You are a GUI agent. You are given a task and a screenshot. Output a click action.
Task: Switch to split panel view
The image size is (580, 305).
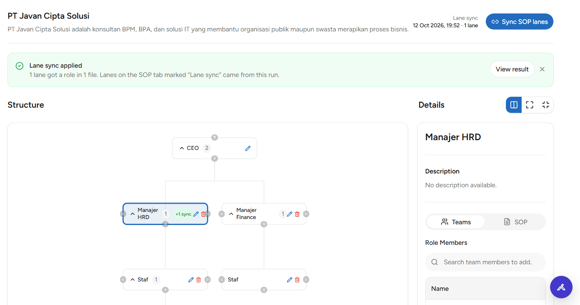click(514, 105)
